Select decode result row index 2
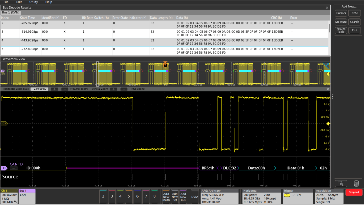This screenshot has width=364, height=205. 165,25
